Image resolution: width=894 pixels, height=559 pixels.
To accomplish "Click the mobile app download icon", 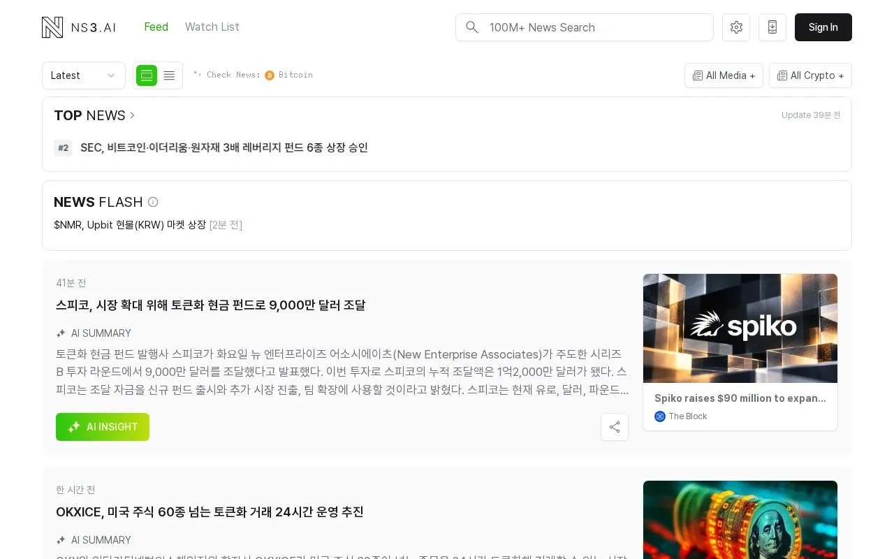I will [772, 27].
